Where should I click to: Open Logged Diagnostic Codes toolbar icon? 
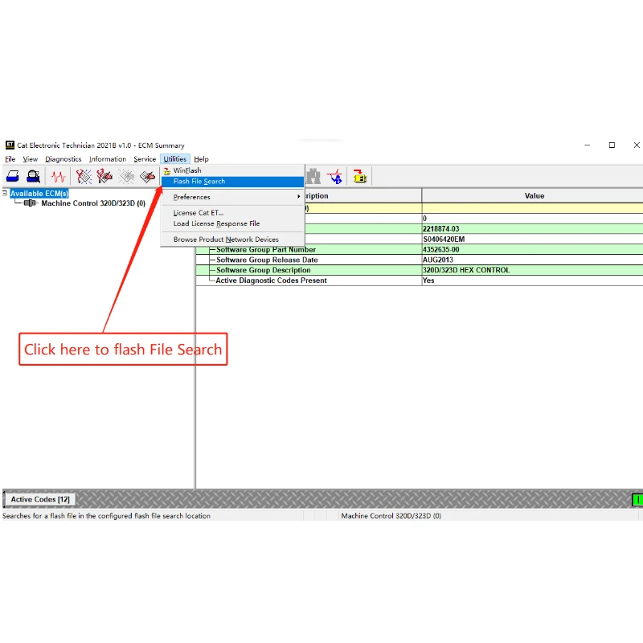pyautogui.click(x=104, y=177)
